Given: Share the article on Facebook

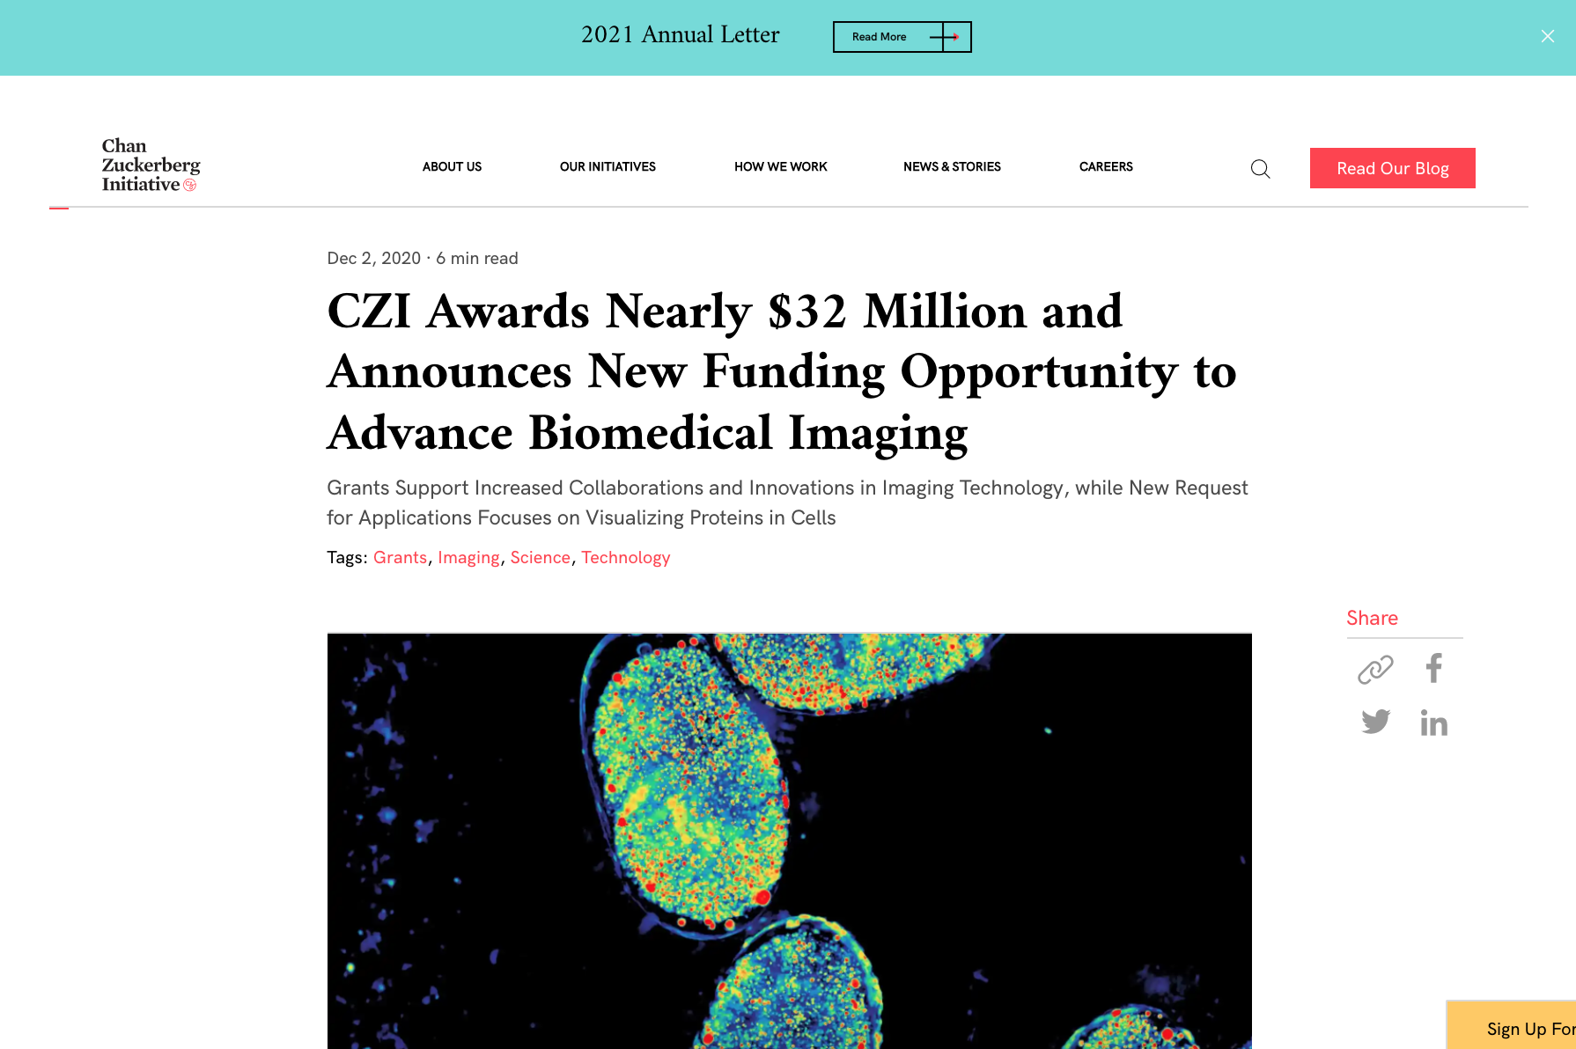Looking at the screenshot, I should (x=1433, y=669).
